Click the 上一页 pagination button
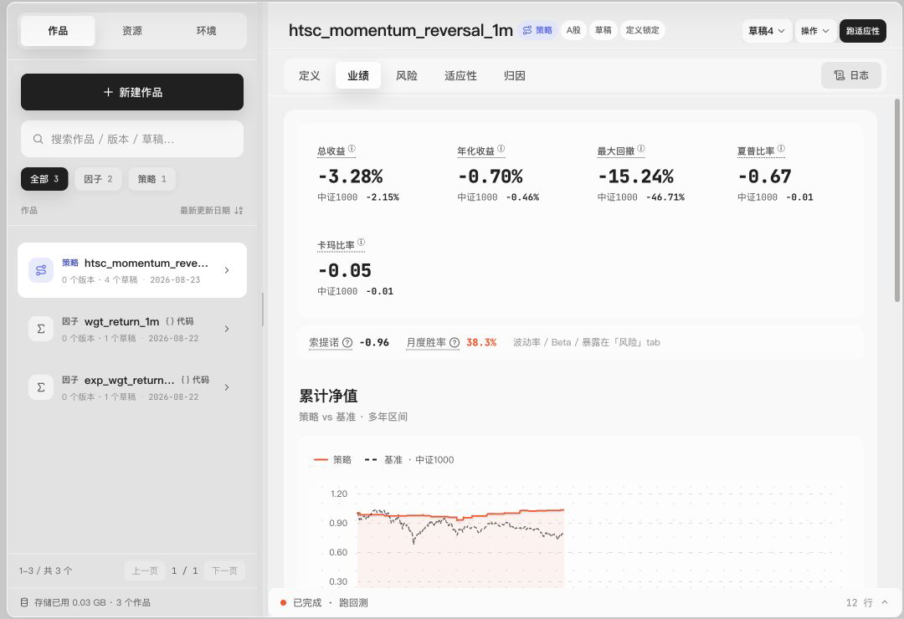 pyautogui.click(x=145, y=570)
